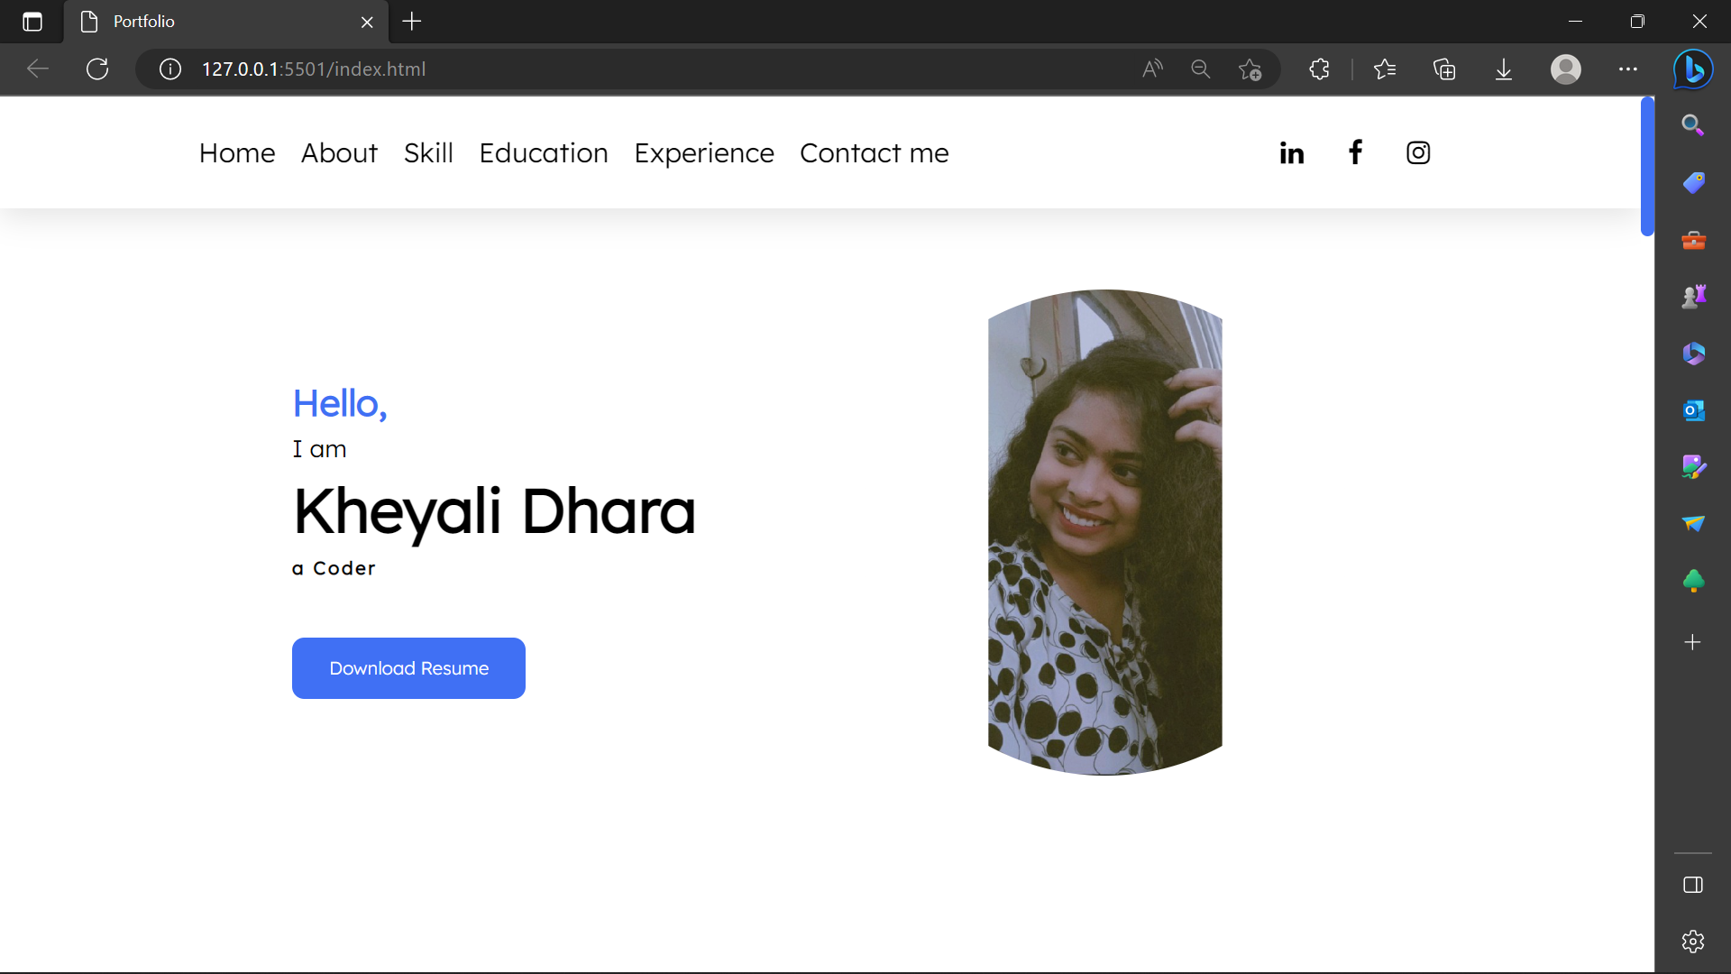Toggle the sidebar pane open

click(x=1692, y=885)
